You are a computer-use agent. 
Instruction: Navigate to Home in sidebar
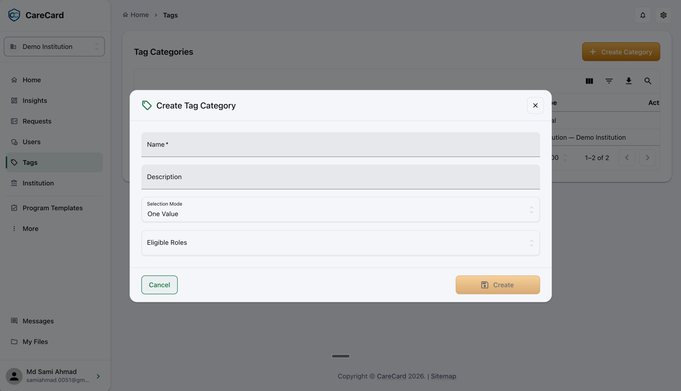pyautogui.click(x=54, y=80)
